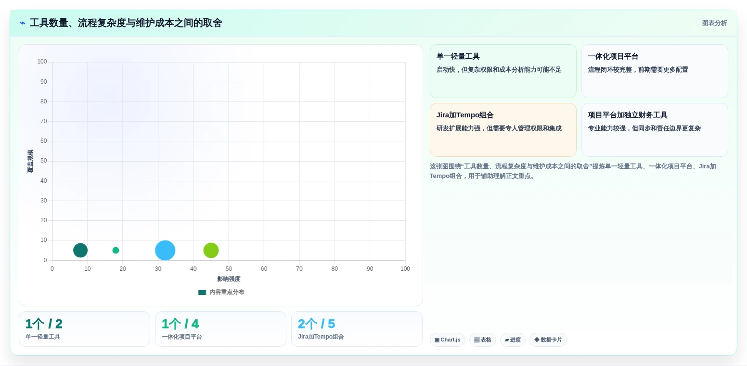
Task: Click the 研发扩展能力强 description text
Action: (x=499, y=128)
